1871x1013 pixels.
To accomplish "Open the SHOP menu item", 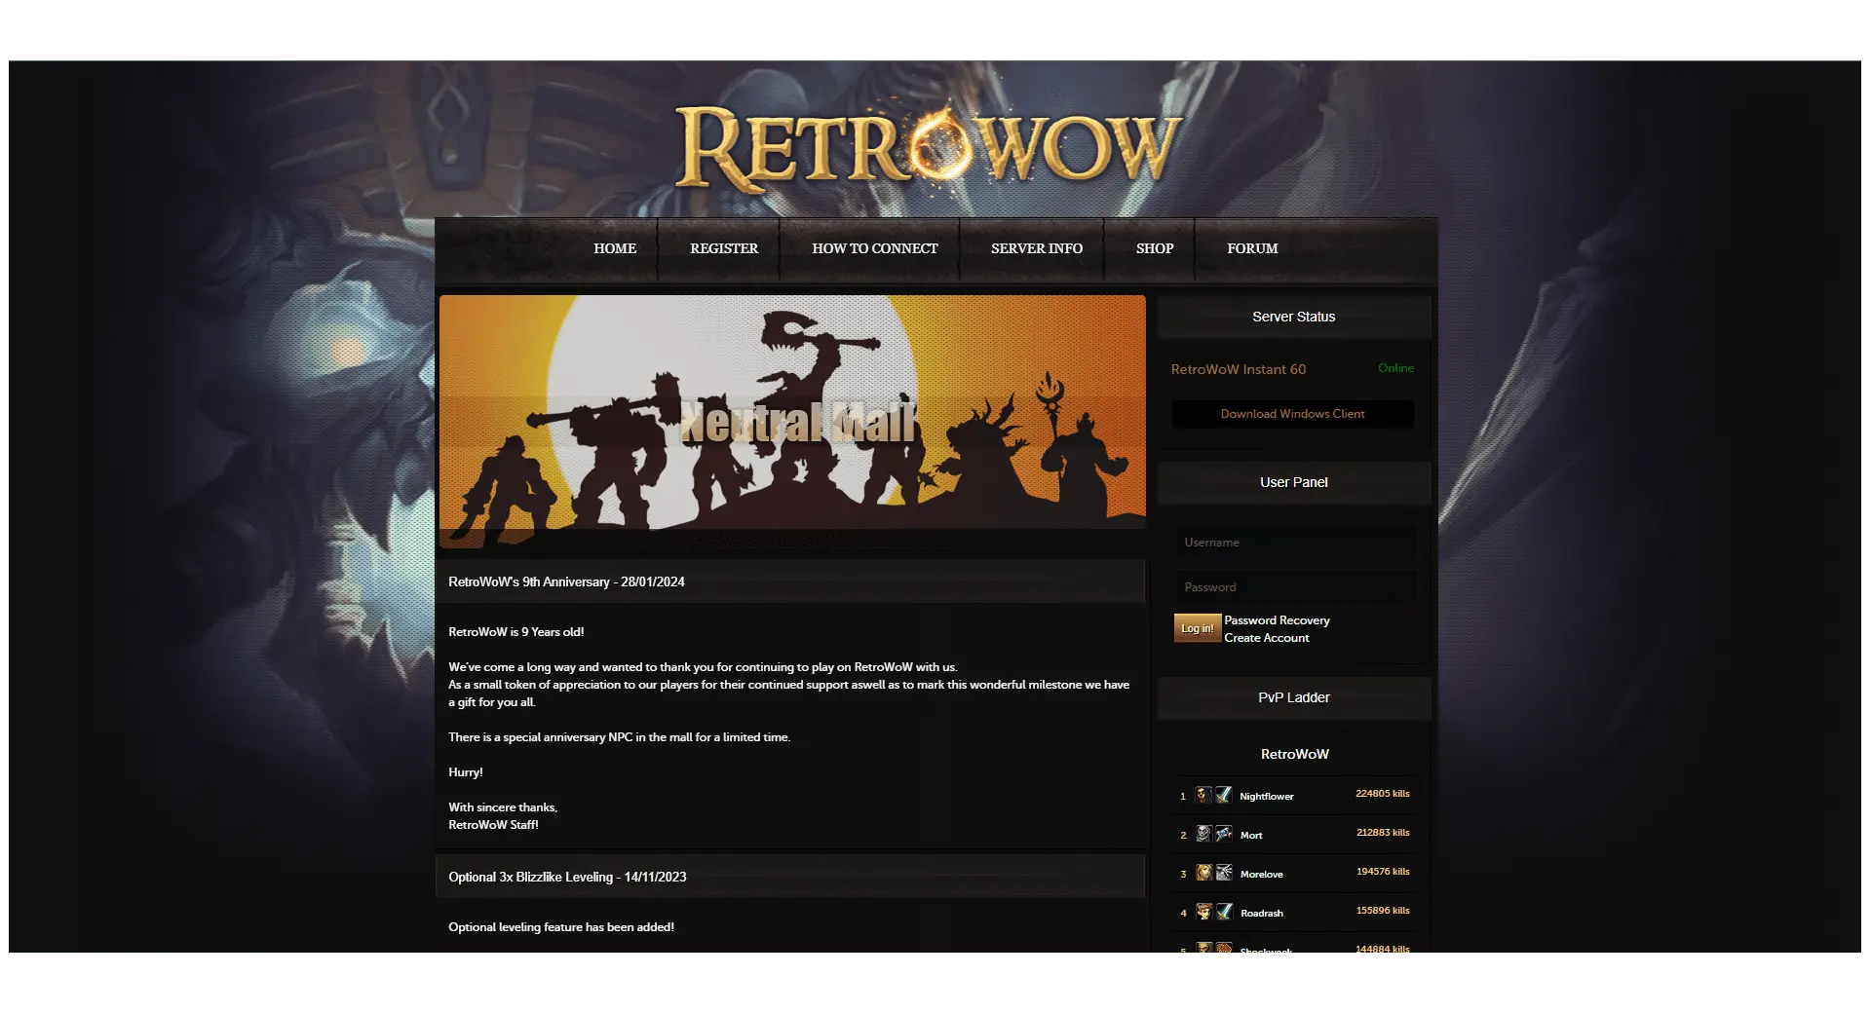I will pos(1155,248).
